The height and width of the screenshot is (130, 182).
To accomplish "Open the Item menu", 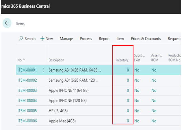I will [120, 39].
